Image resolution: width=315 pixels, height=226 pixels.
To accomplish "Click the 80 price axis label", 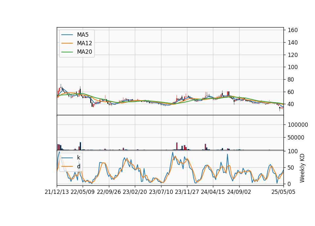I will point(291,80).
